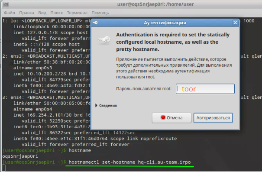This screenshot has width=262, height=172.
Task: Click the large keys icon in dialog
Action: (104, 40)
